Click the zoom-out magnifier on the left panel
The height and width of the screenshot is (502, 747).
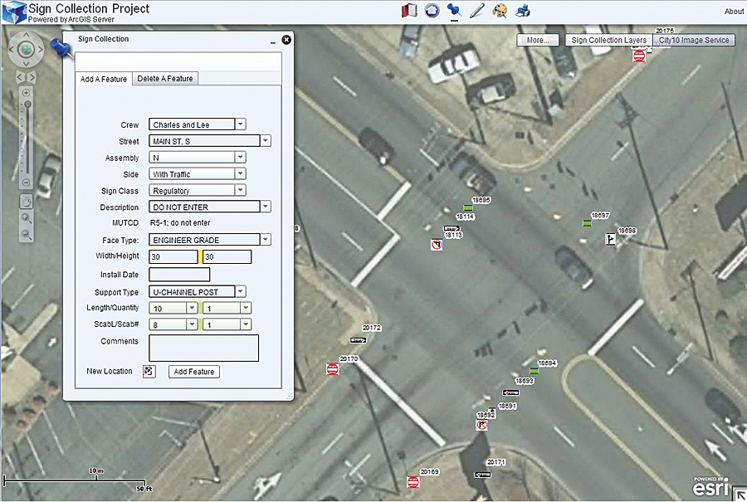pos(26,232)
